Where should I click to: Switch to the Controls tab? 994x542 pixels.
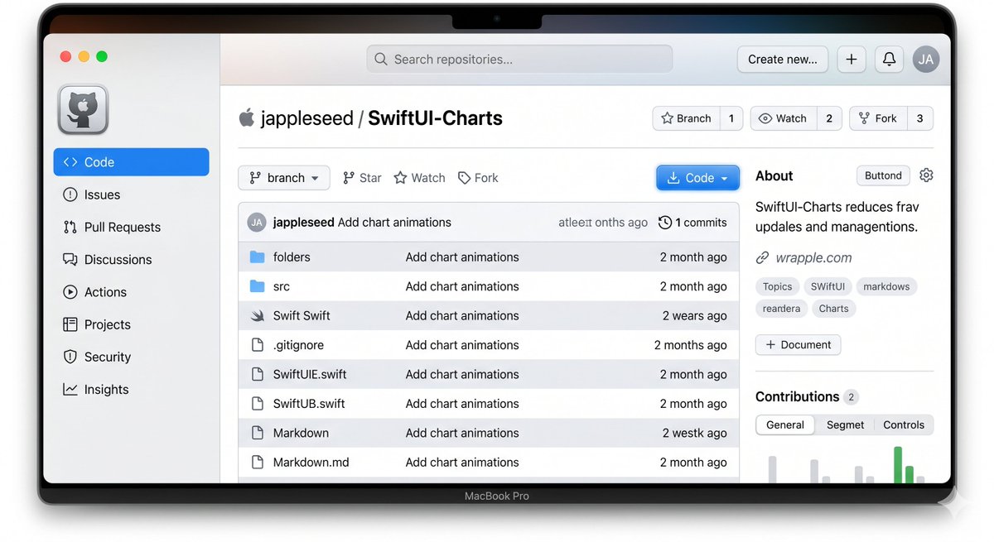pyautogui.click(x=904, y=424)
